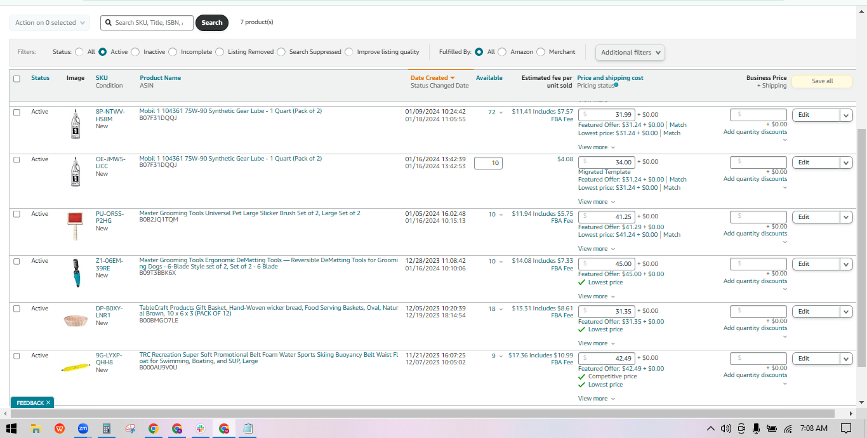
Task: Select Improve listing quality filter
Action: [349, 52]
